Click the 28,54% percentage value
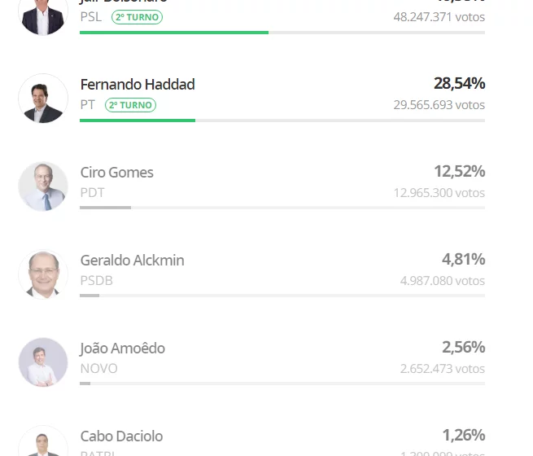This screenshot has width=533, height=456. (x=459, y=83)
